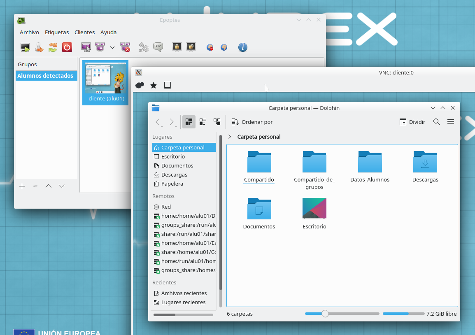
Task: Click the Alumnos detectados group
Action: [x=45, y=76]
